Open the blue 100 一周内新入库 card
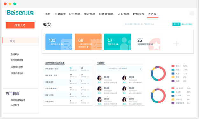The width and height of the screenshot is (199, 119). 59,42
